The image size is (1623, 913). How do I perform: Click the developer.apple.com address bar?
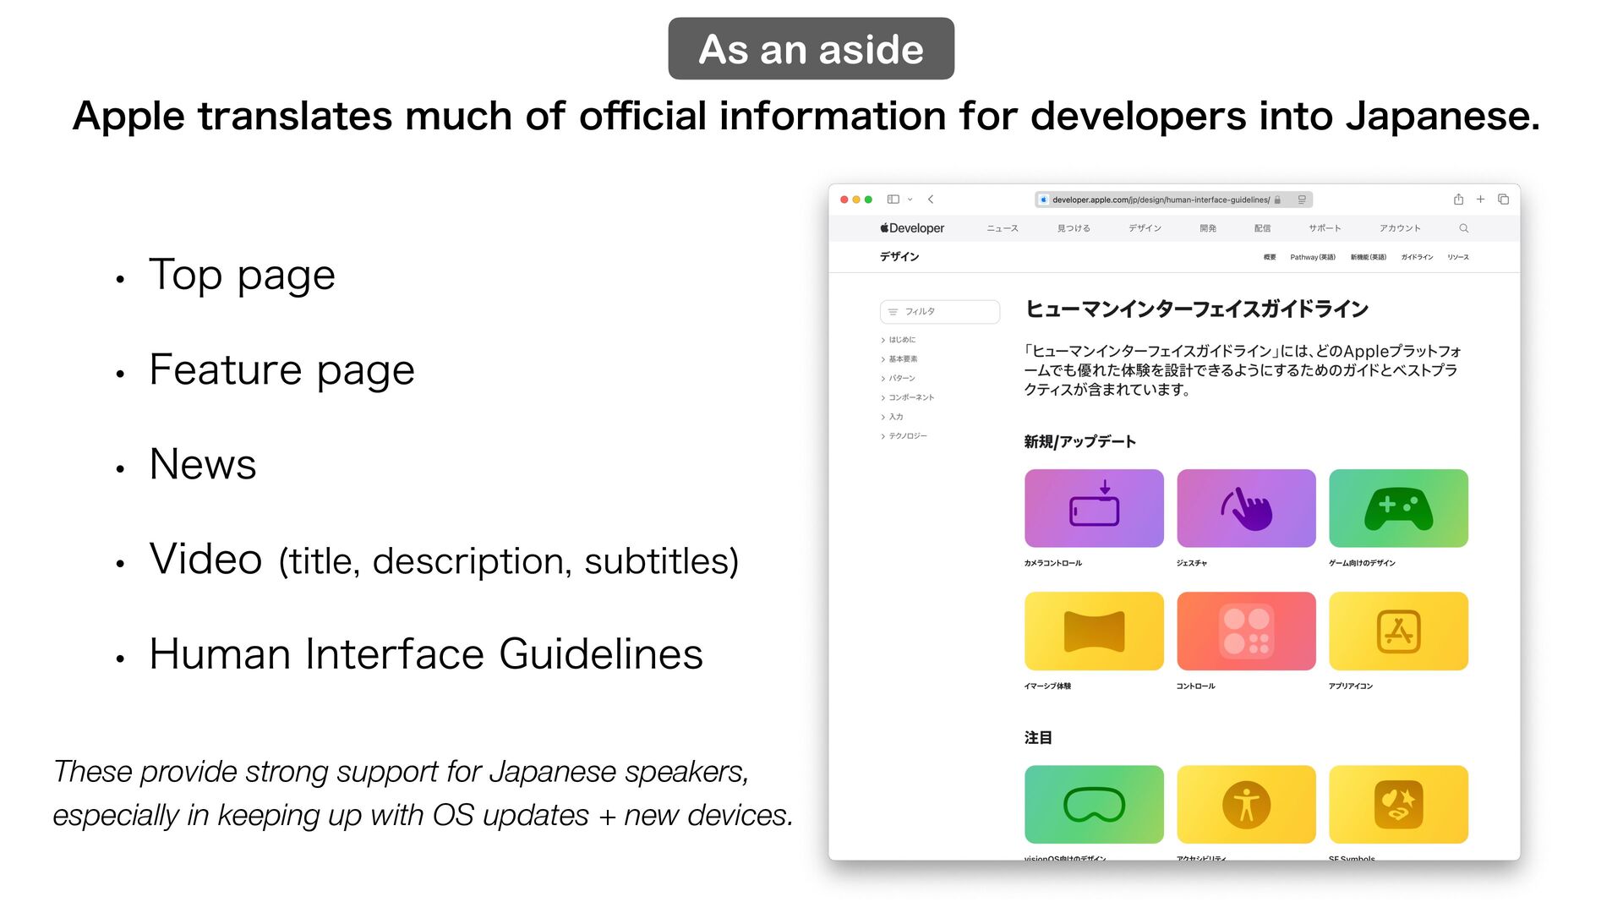coord(1173,200)
